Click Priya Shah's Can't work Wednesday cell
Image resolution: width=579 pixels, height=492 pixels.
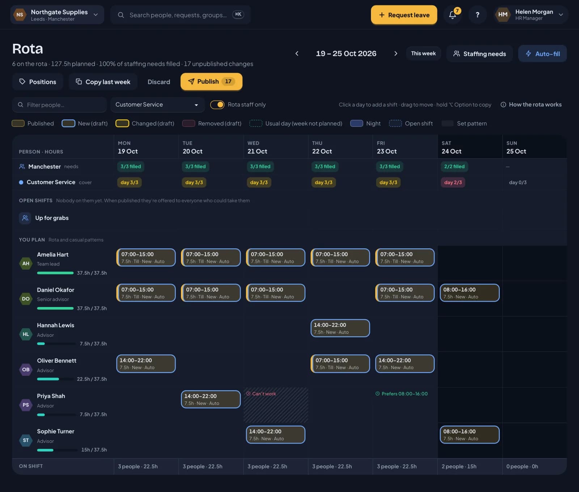[x=276, y=405]
